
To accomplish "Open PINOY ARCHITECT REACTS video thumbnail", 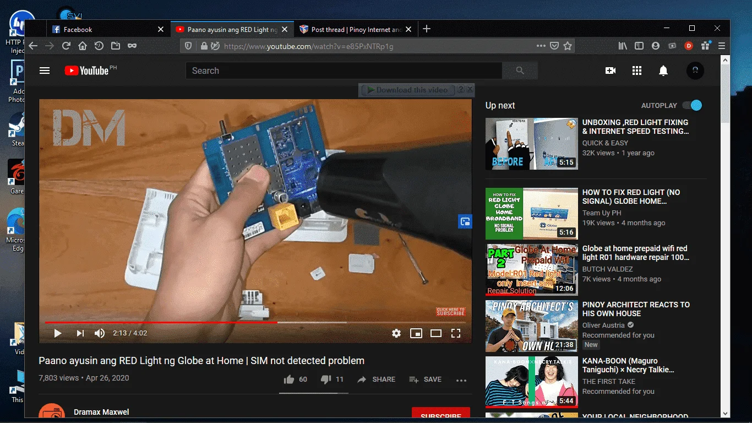I will 532,326.
